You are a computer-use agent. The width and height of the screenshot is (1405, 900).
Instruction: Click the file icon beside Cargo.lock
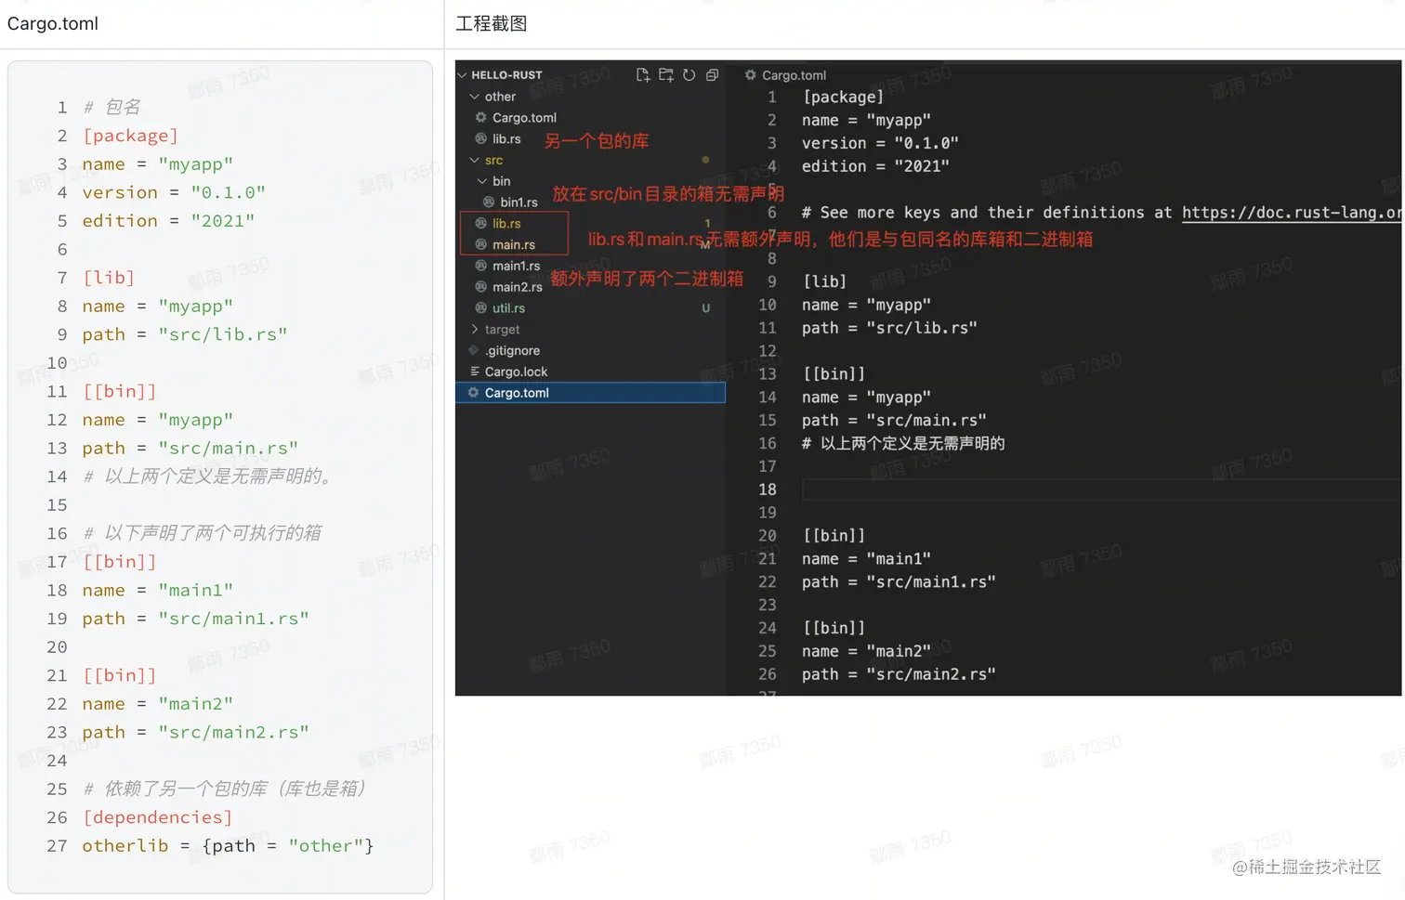coord(475,372)
